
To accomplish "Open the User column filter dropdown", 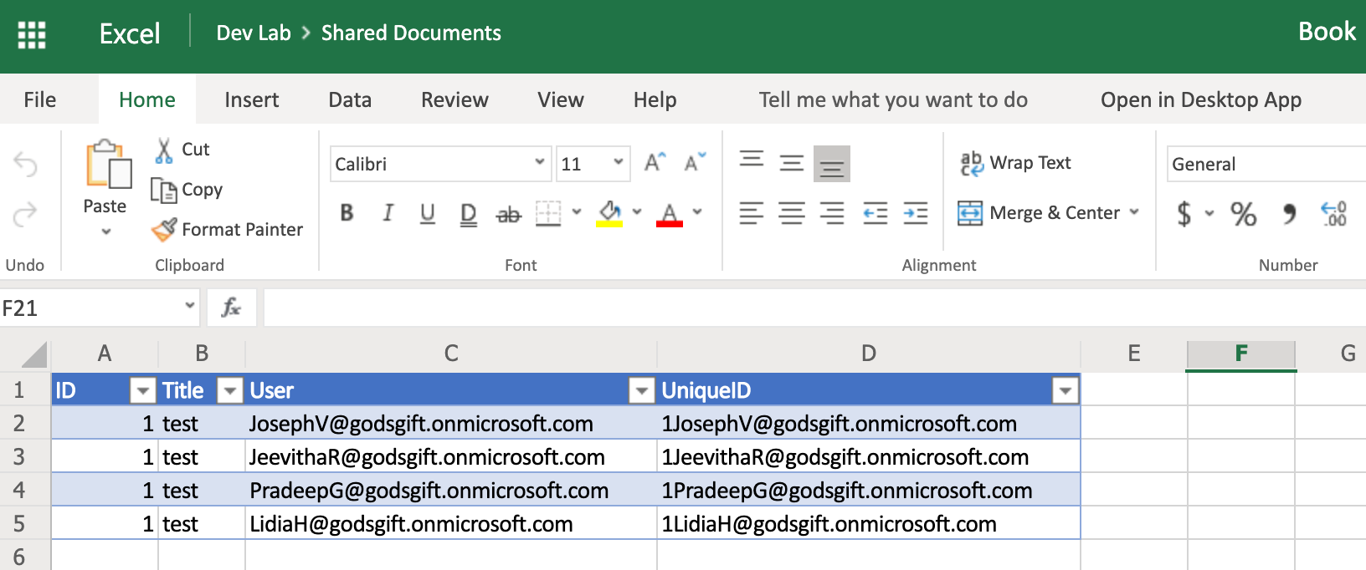I will [x=641, y=390].
